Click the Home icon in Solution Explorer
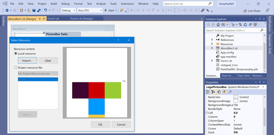This screenshot has height=135, width=274. point(218,25)
